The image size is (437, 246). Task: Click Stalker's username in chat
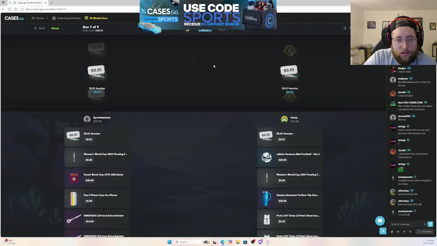pos(402,68)
